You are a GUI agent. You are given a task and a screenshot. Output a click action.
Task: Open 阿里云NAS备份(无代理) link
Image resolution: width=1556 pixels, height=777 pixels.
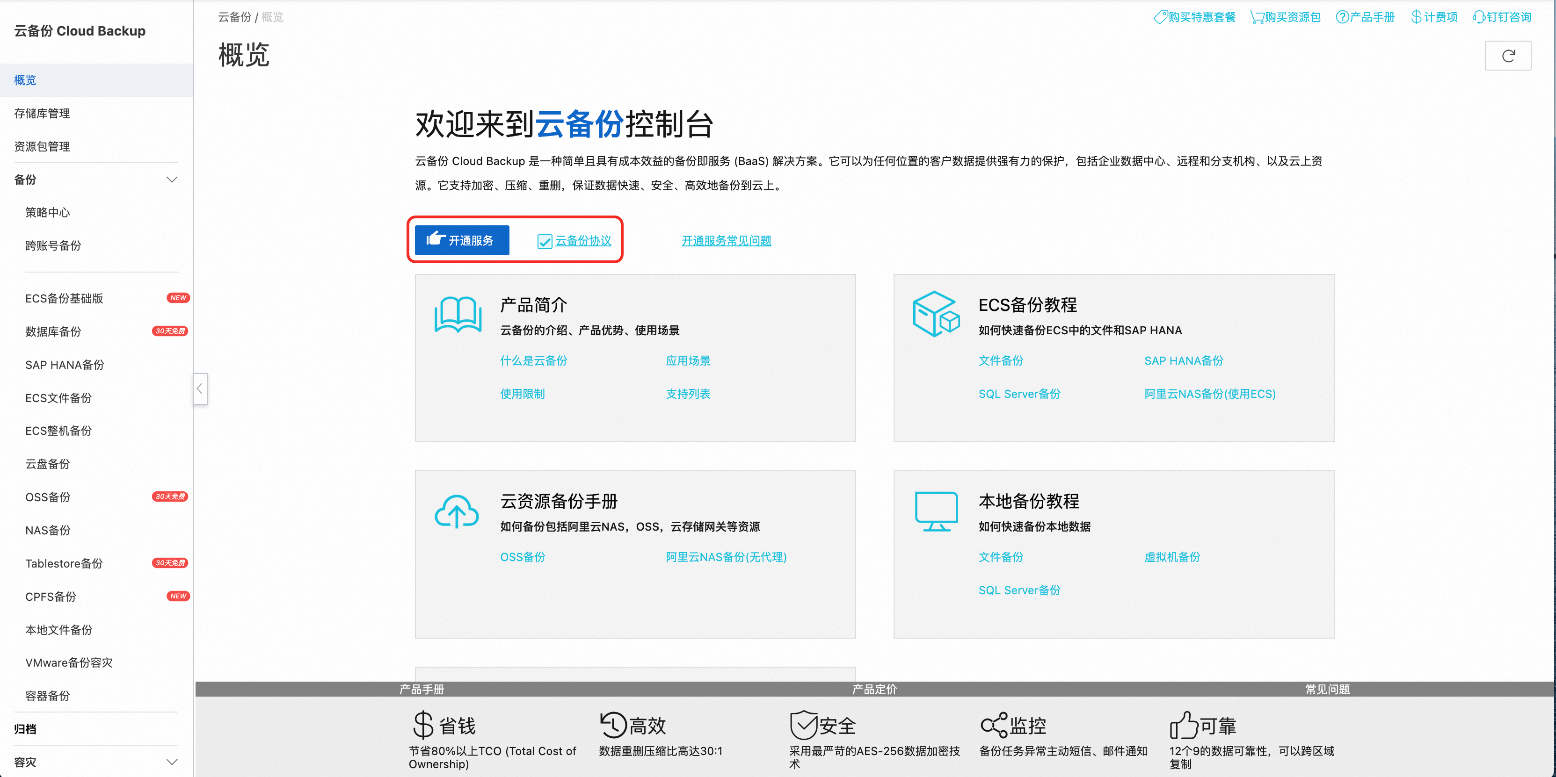coord(726,557)
